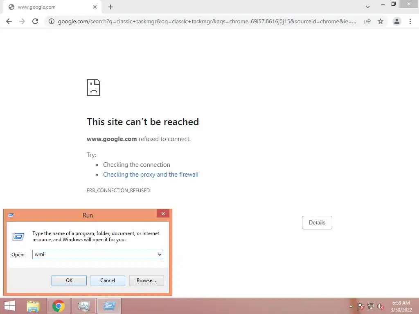
Task: Click Cancel in the Run dialog
Action: coord(108,280)
